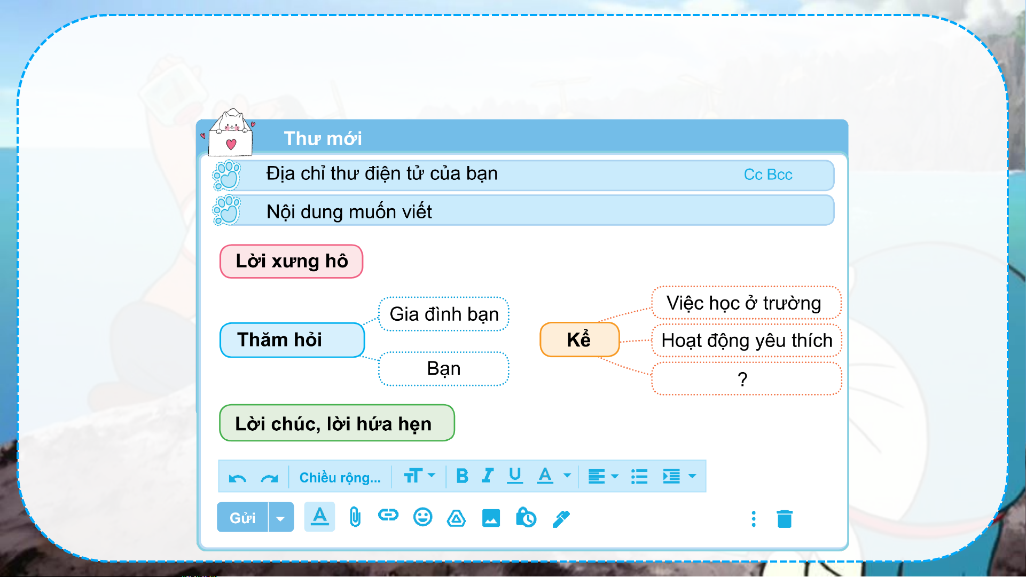The image size is (1026, 577).
Task: Toggle bold formatting B
Action: 462,476
